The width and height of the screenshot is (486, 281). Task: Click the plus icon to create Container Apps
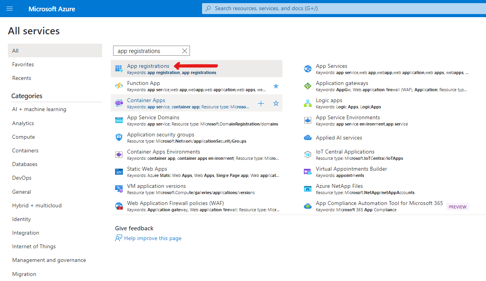pyautogui.click(x=261, y=103)
